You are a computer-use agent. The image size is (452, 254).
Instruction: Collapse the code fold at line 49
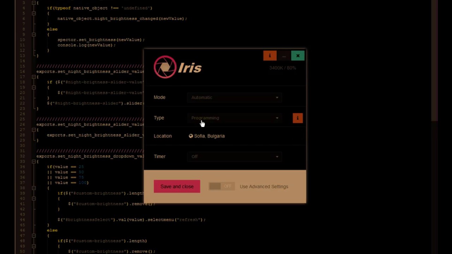[34, 246]
